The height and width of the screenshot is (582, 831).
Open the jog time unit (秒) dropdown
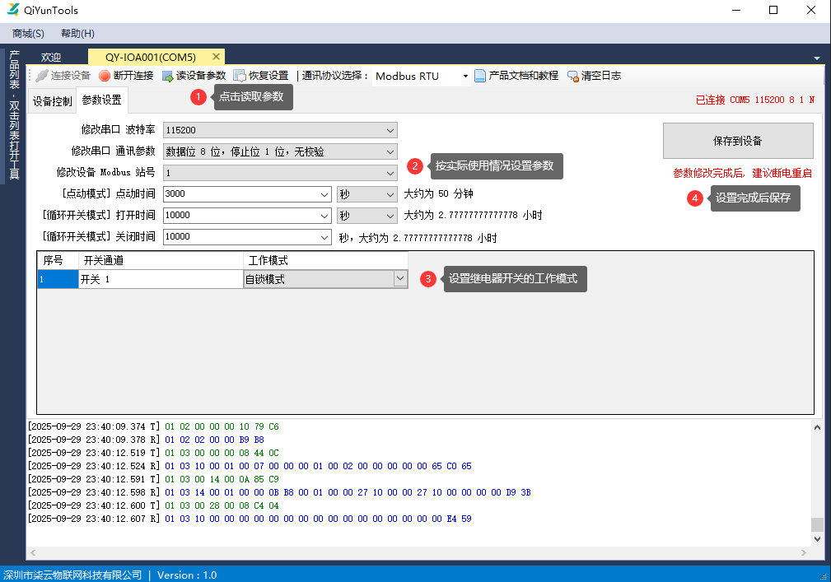(390, 194)
